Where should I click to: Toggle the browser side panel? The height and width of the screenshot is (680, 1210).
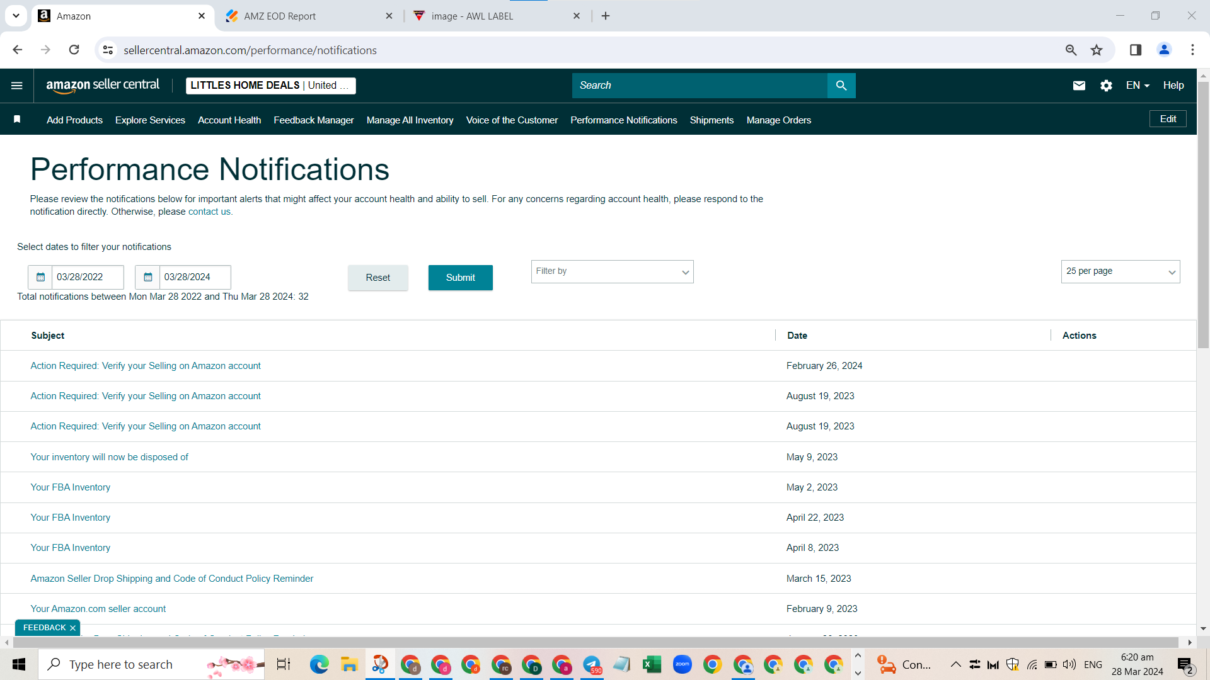pyautogui.click(x=1136, y=50)
